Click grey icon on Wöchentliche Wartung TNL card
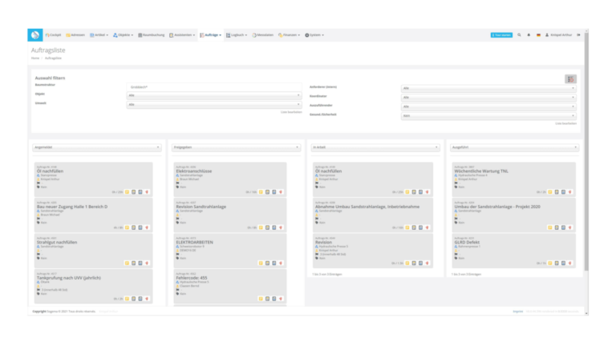Screen dimensions: 616x346 557,192
